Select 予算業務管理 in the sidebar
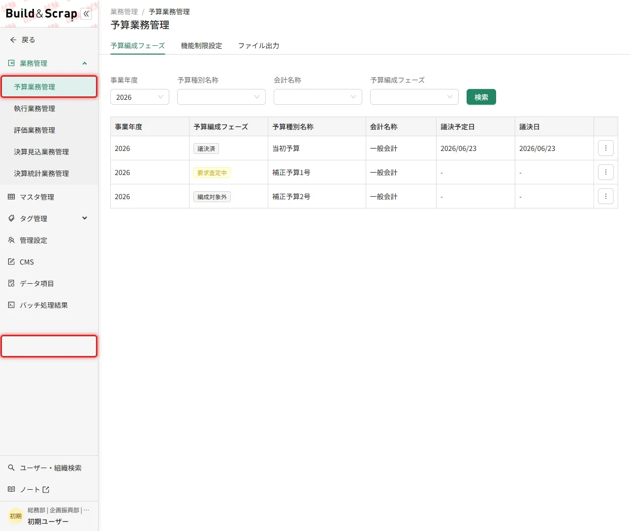630x531 pixels. (49, 87)
